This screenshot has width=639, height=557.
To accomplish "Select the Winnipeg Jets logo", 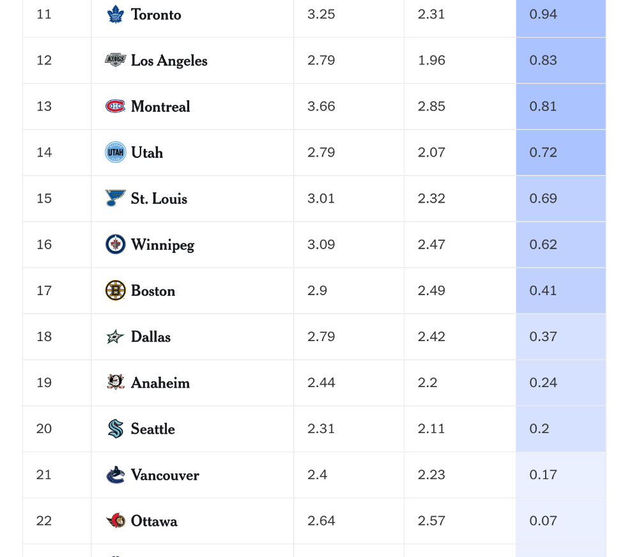I will click(115, 245).
